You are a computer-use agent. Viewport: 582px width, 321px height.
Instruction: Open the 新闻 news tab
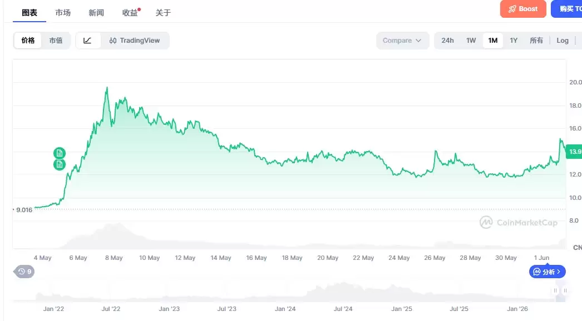click(x=96, y=13)
